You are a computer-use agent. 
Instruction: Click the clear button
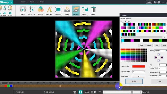[x=142, y=46]
